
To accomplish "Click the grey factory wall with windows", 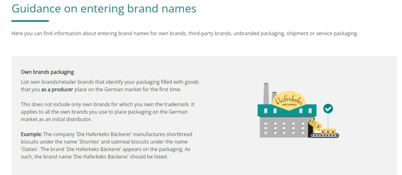I will (x=282, y=127).
